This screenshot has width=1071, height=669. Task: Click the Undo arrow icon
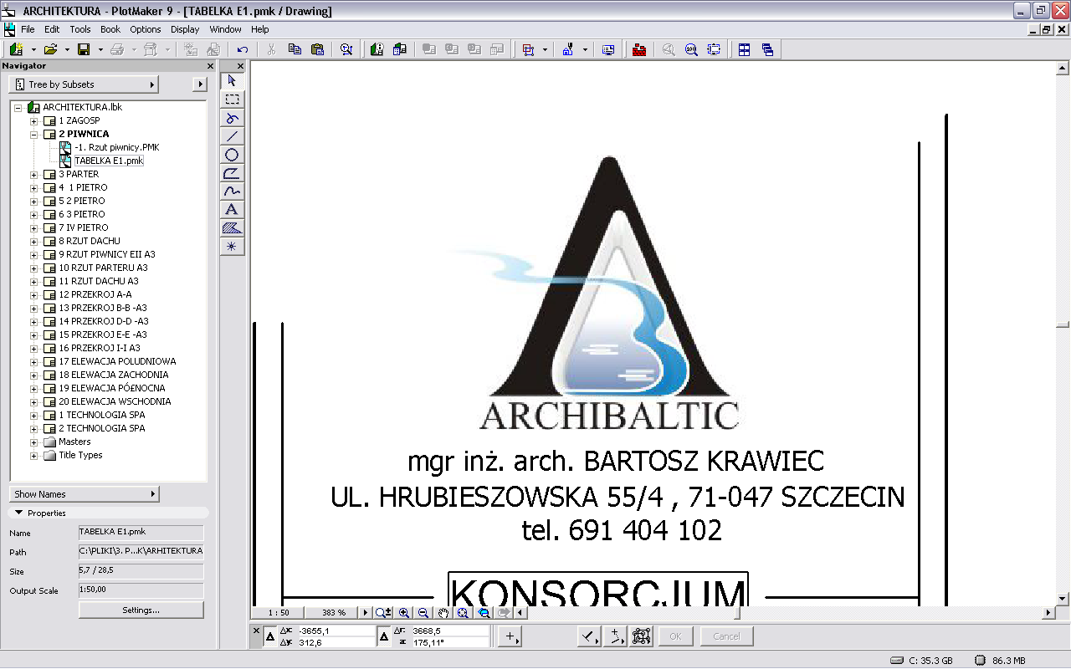[243, 49]
